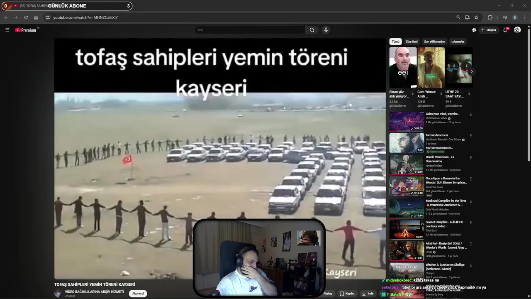531x299 pixels.
Task: Click Rondò Veneziano - La Serenissima title
Action: 440,159
